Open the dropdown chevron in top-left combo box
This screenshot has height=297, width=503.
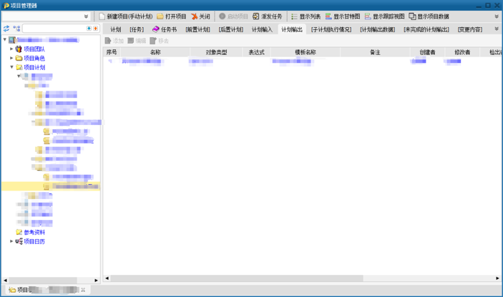86,16
